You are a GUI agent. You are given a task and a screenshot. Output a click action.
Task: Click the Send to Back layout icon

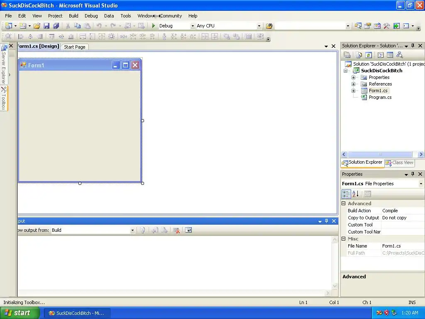tap(236, 37)
